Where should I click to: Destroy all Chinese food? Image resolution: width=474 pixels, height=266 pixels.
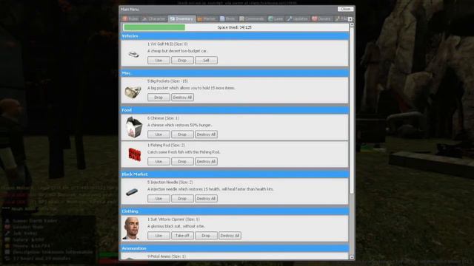click(x=206, y=134)
